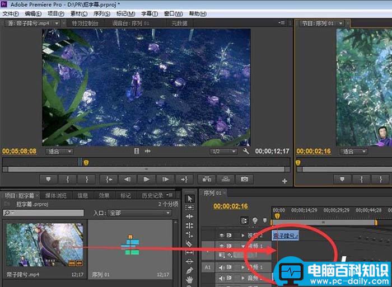Screen dimensions: 392x287
Task: Go to Out point in Source monitor
Action: point(184,180)
